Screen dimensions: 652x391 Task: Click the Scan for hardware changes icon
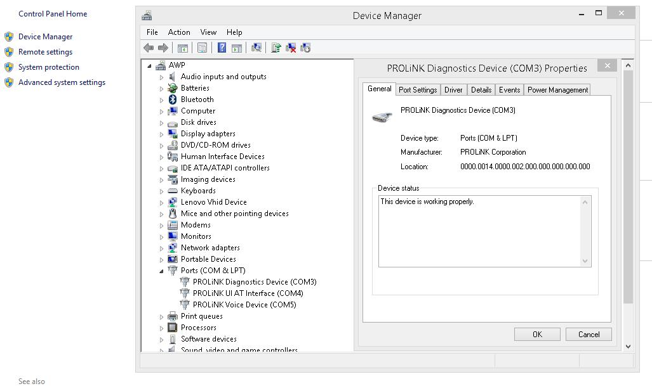pyautogui.click(x=256, y=48)
